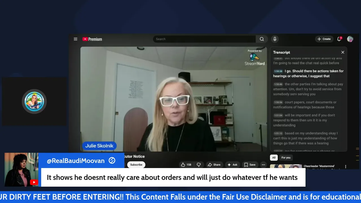Viewport: 361px width, 203px height.
Task: Jump to transcript timestamp 1:50:46
Action: (278, 84)
